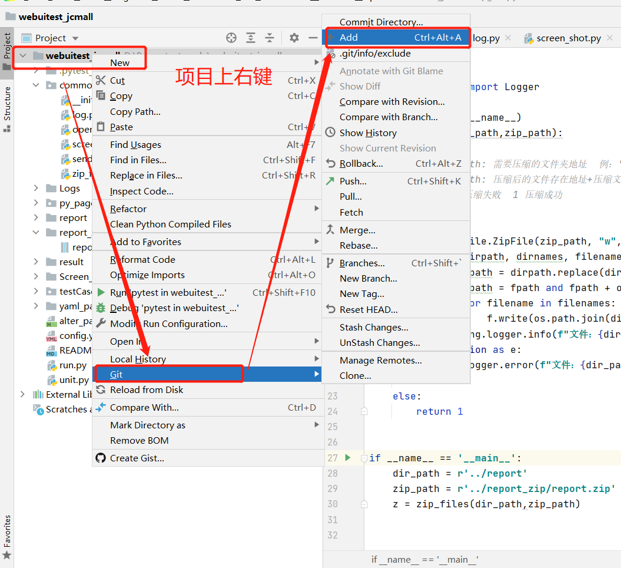Click the expand all icon in Project panel
This screenshot has height=568, width=621.
point(251,38)
